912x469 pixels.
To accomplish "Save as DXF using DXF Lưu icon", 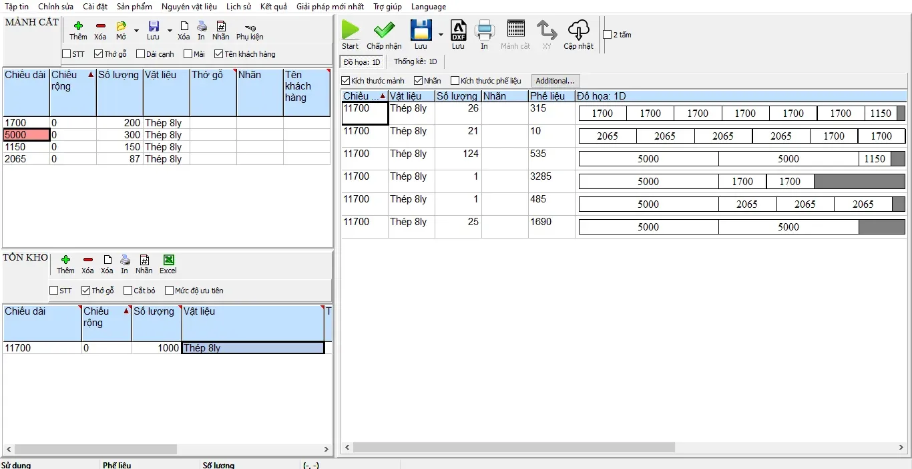I will click(x=458, y=30).
